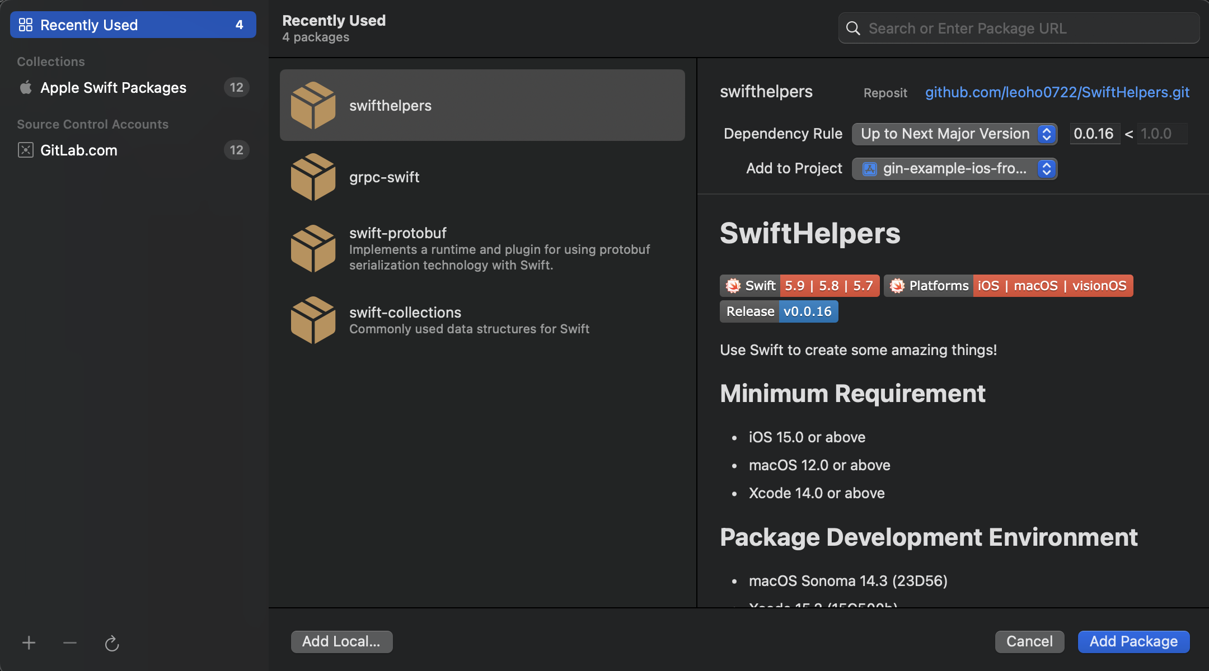Select Recently Used in sidebar
Viewport: 1209px width, 671px height.
point(133,25)
